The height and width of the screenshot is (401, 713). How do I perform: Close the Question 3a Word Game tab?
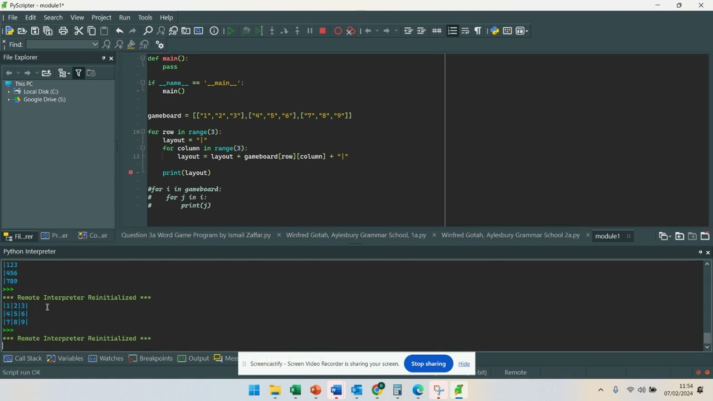click(279, 235)
